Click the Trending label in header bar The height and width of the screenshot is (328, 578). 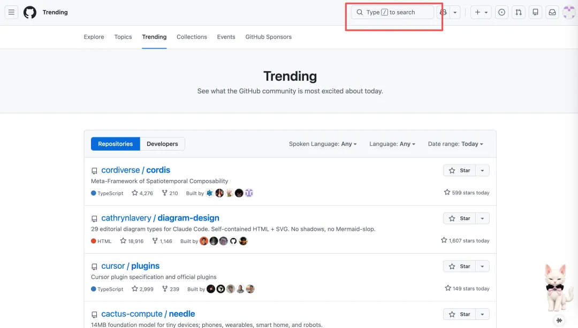pos(55,12)
